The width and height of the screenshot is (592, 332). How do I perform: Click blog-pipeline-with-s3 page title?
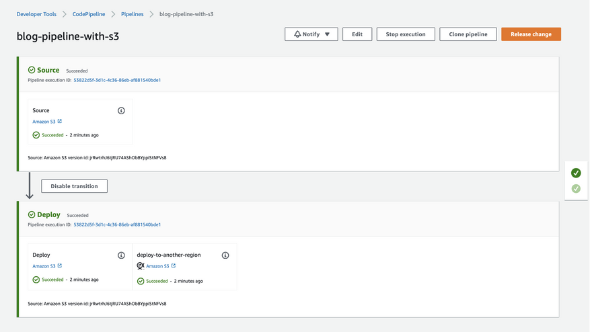[68, 36]
